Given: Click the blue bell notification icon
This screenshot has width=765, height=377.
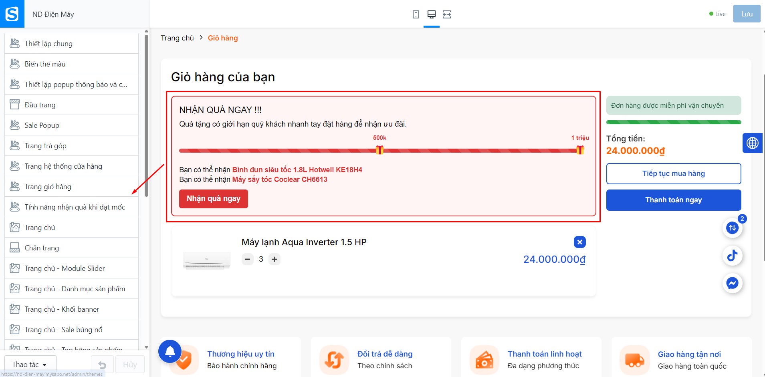Looking at the screenshot, I should 170,351.
